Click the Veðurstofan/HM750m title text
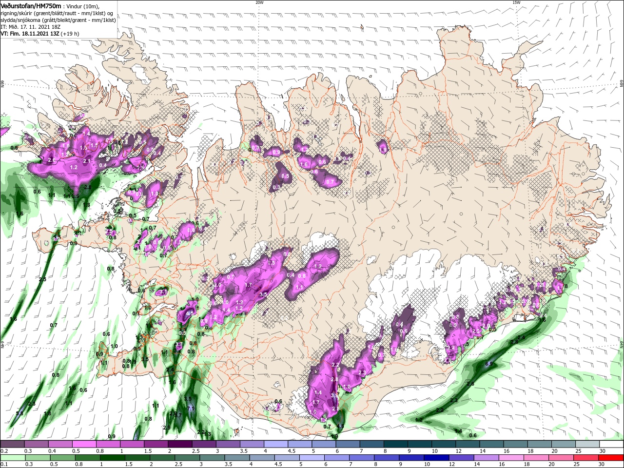624x468 pixels. pyautogui.click(x=31, y=5)
